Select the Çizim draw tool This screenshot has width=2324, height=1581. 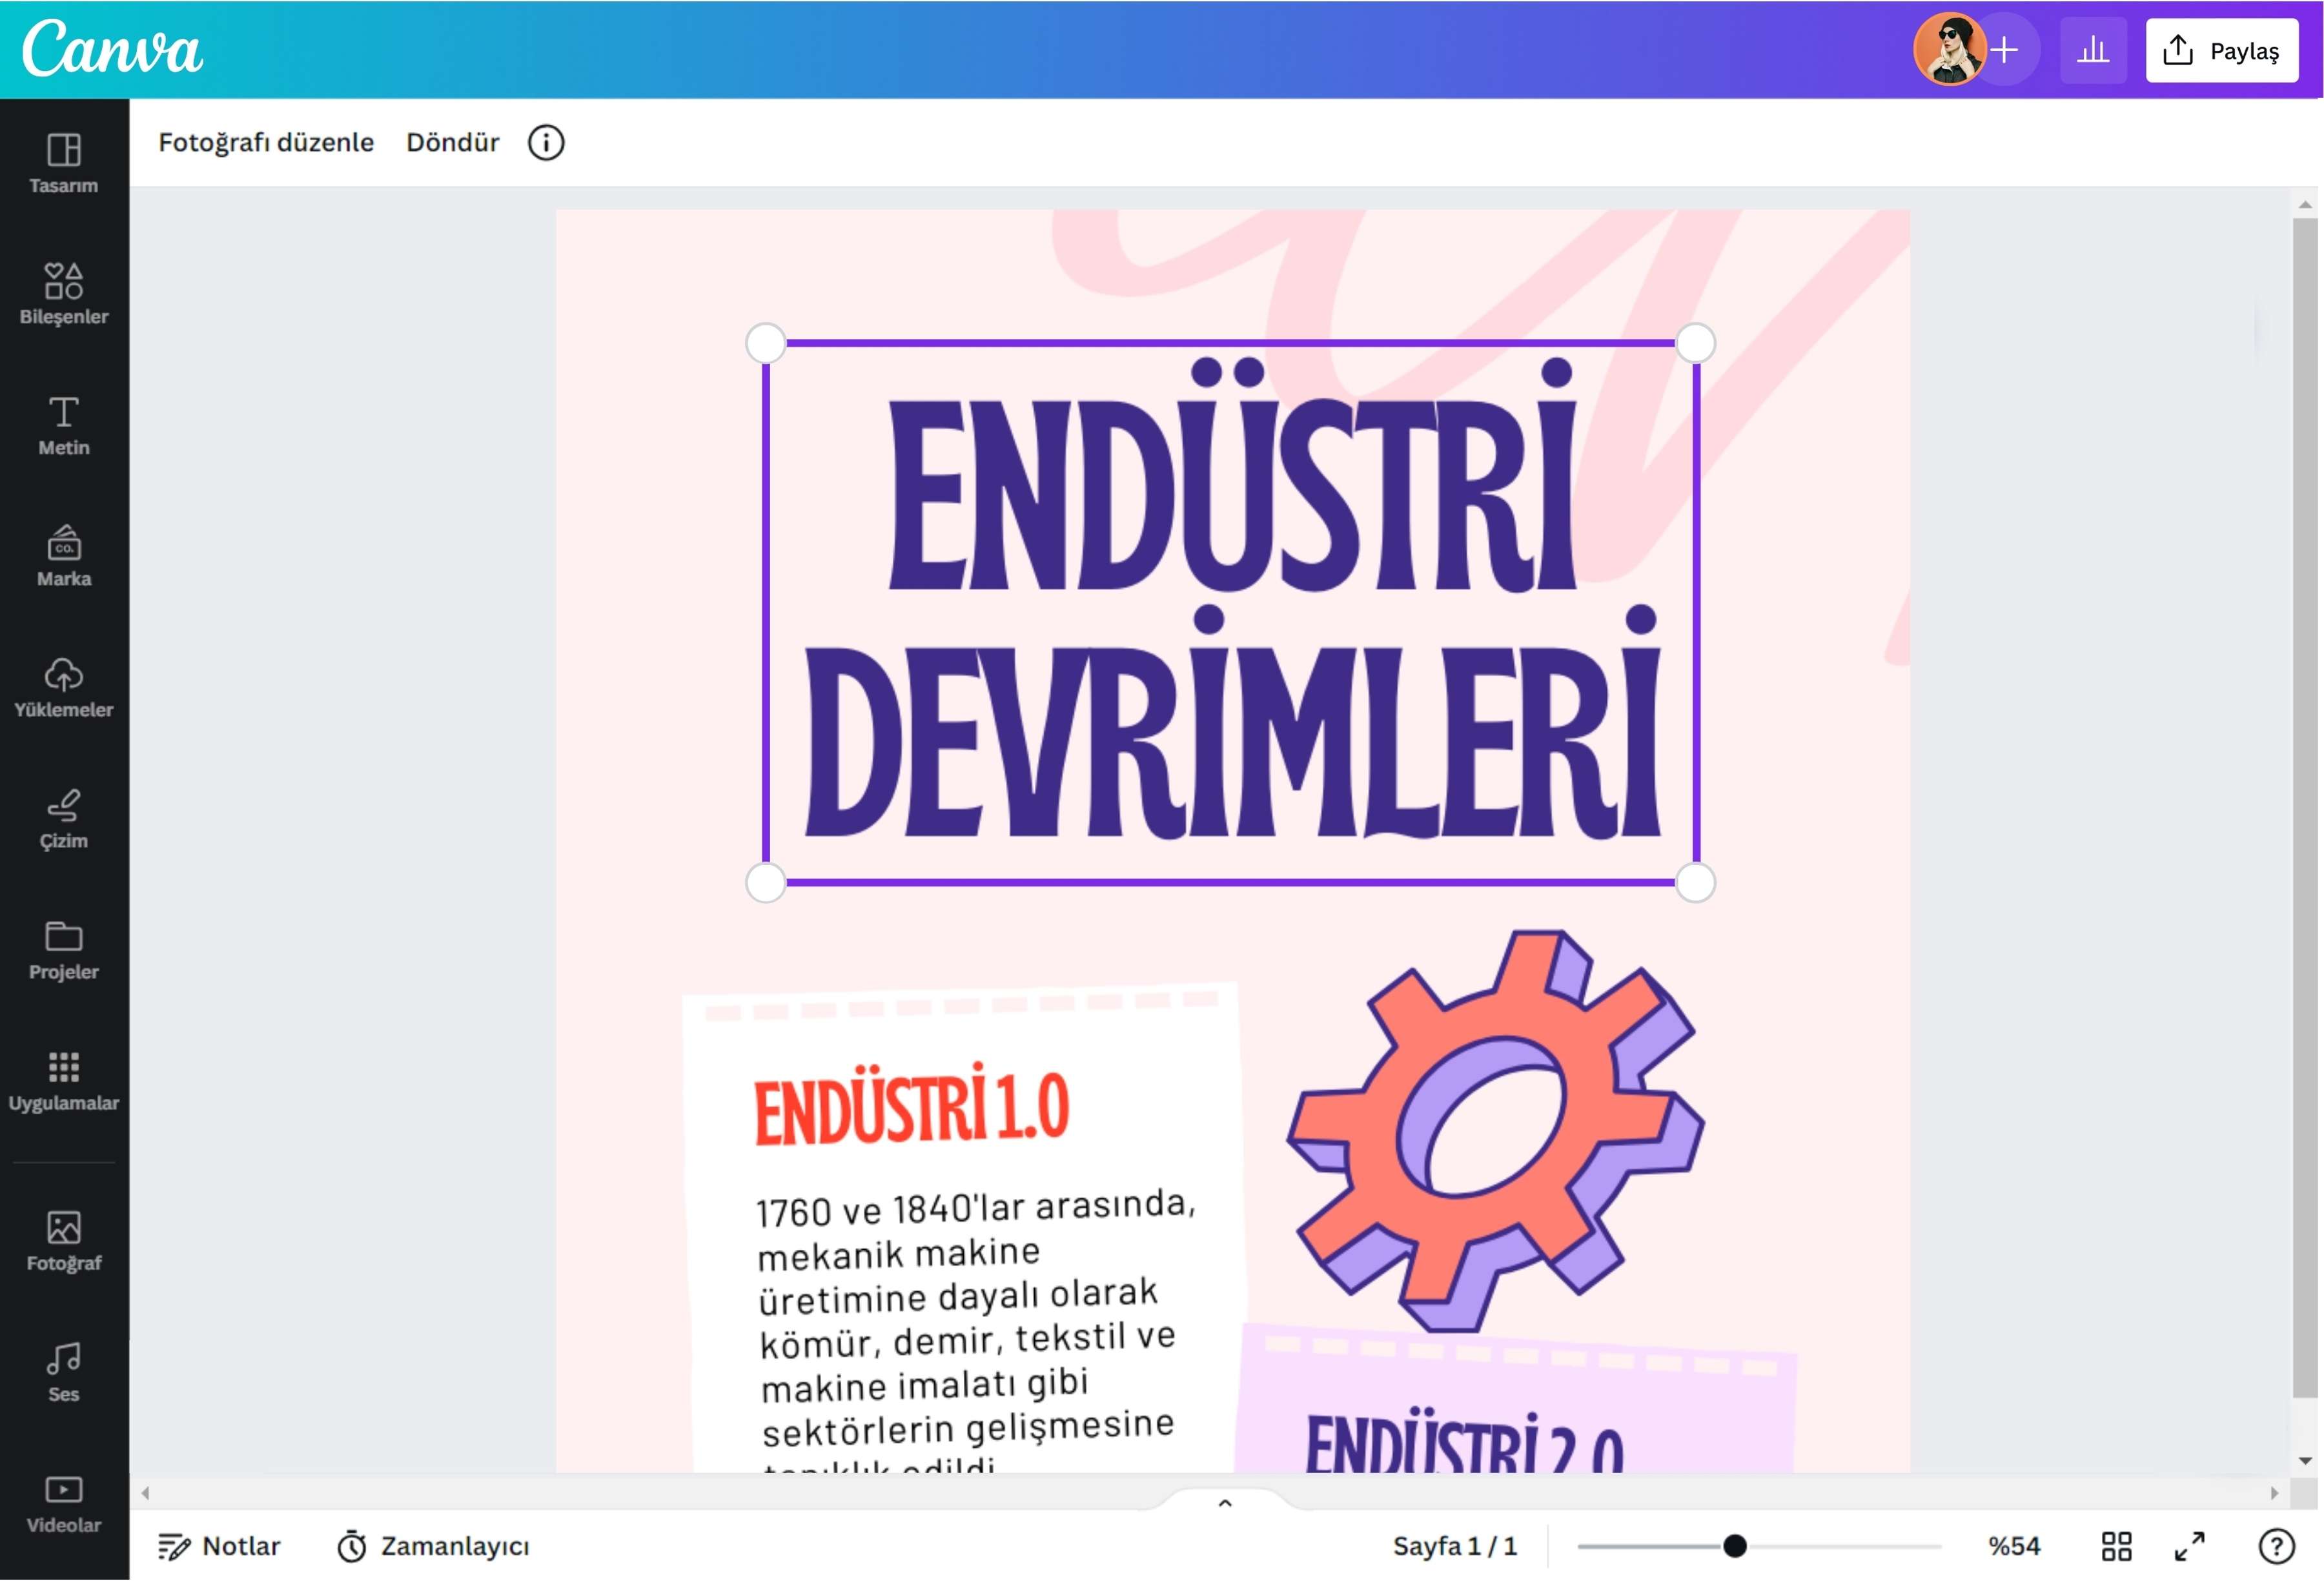coord(64,819)
